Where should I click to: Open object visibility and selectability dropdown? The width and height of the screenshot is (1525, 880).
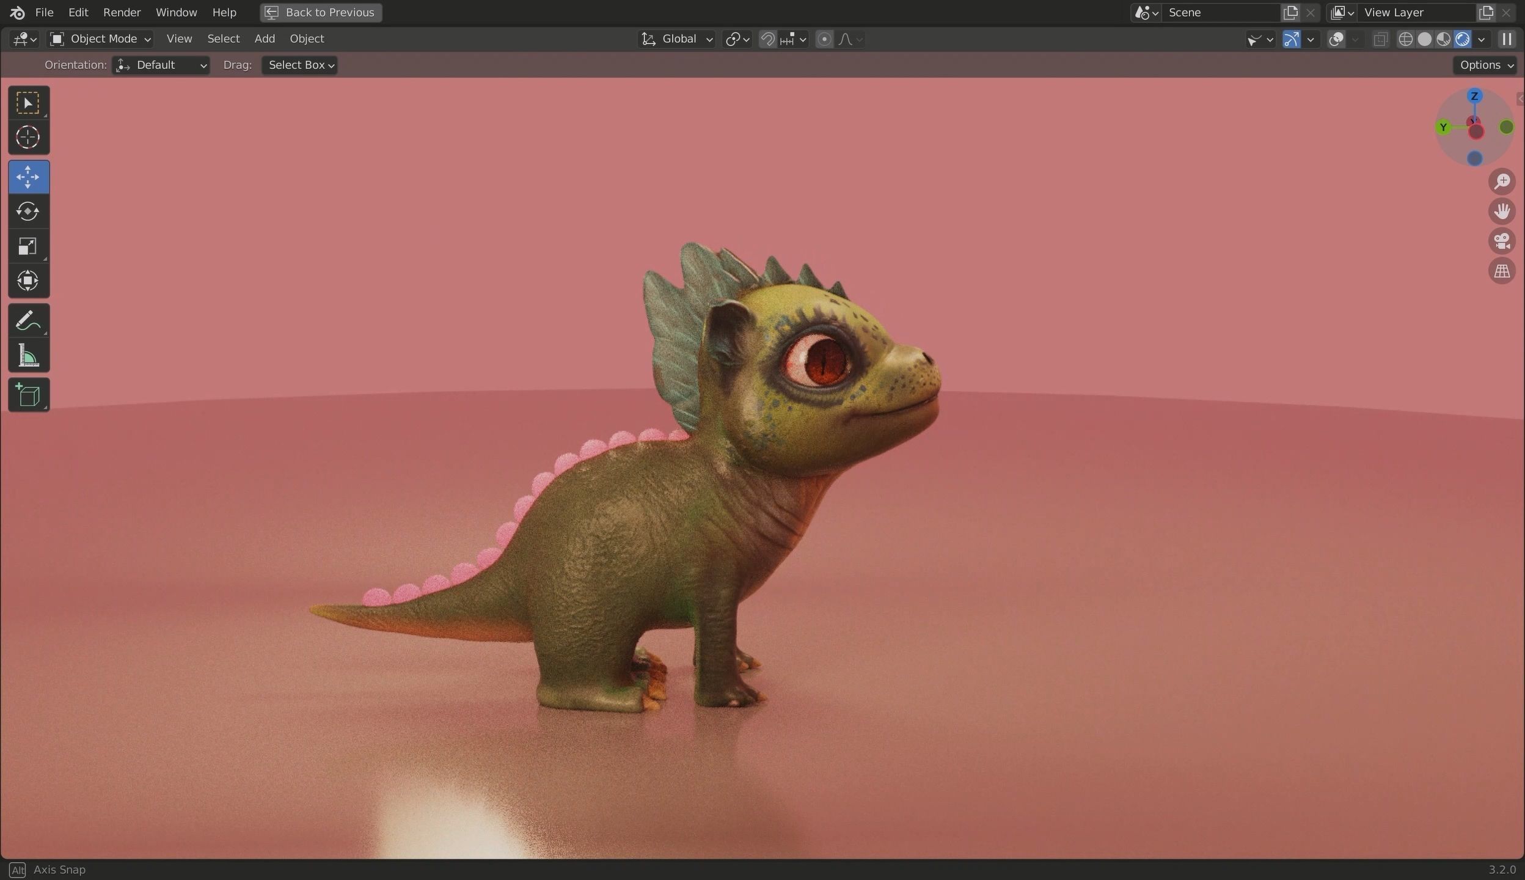[x=1260, y=39]
